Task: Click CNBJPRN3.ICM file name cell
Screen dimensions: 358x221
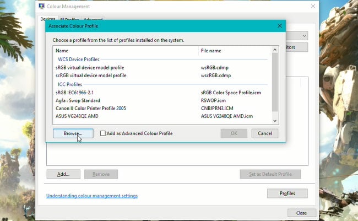Action: point(217,109)
